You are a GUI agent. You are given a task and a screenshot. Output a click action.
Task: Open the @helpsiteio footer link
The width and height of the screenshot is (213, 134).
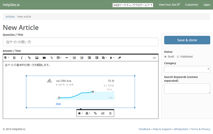(x=181, y=129)
